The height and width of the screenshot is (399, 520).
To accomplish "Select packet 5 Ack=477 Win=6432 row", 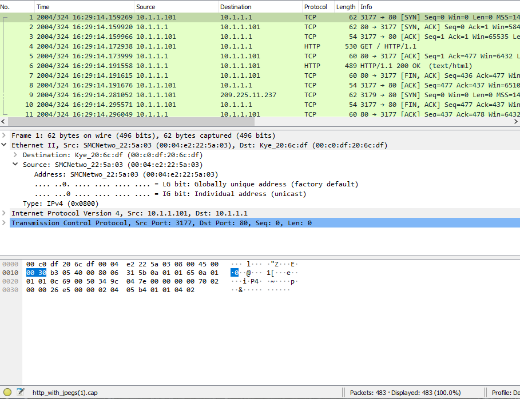I will [260, 56].
